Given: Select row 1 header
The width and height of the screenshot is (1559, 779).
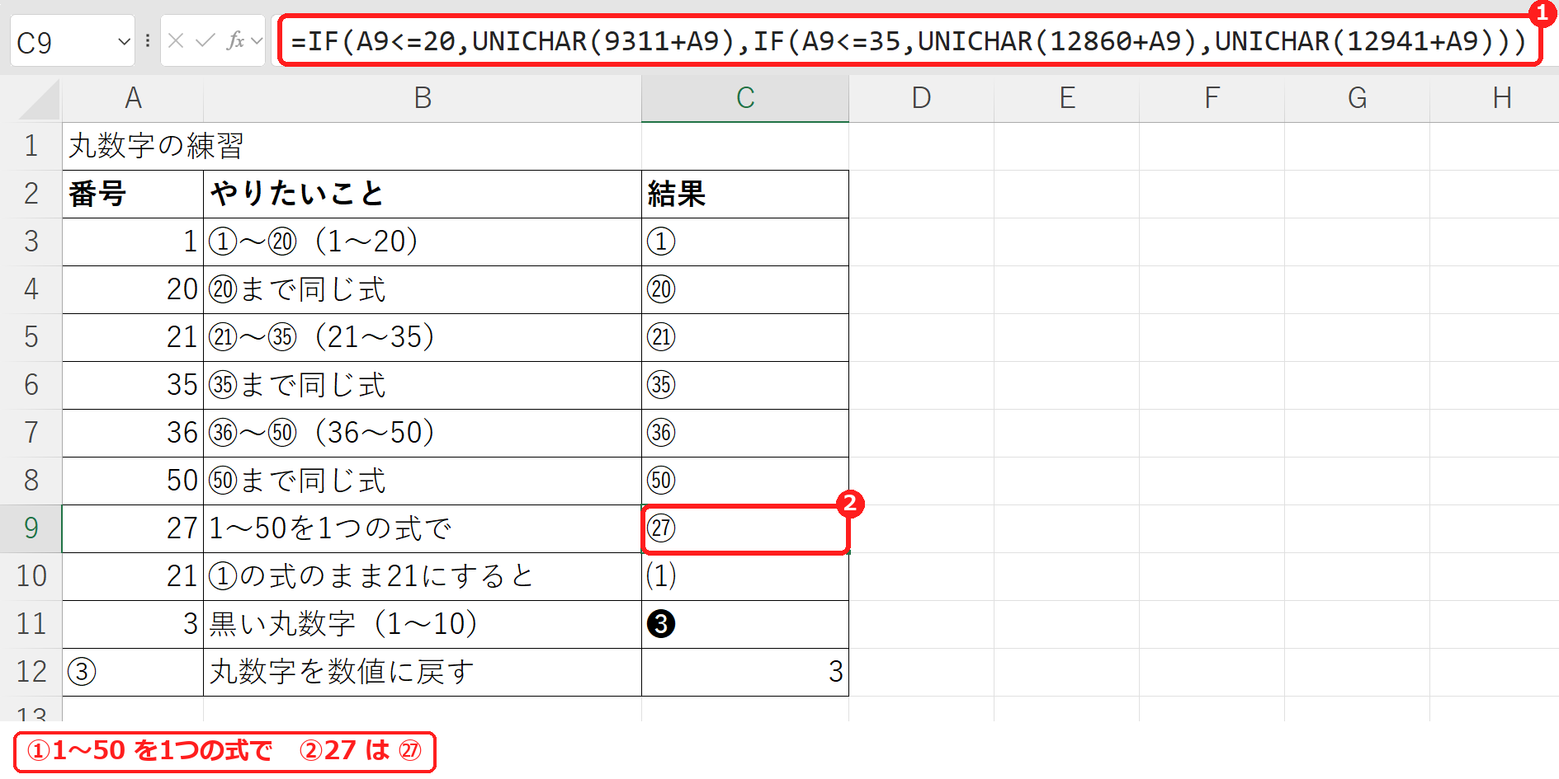Looking at the screenshot, I should (x=31, y=147).
